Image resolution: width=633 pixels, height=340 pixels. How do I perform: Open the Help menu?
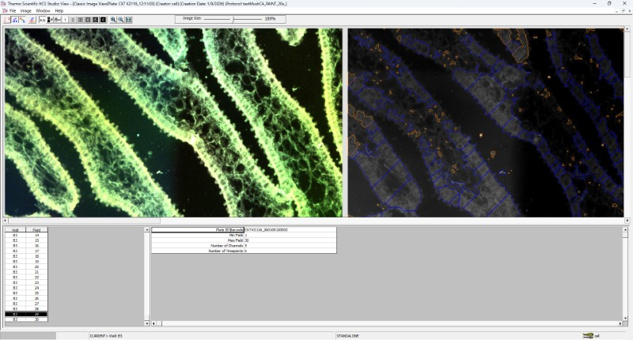coord(59,10)
